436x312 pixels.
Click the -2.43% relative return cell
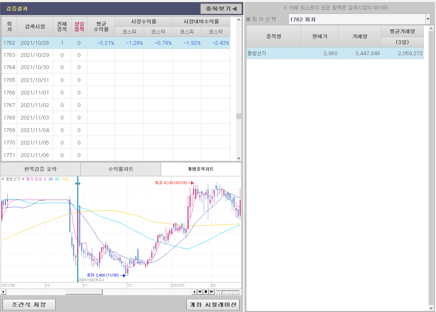[x=216, y=43]
